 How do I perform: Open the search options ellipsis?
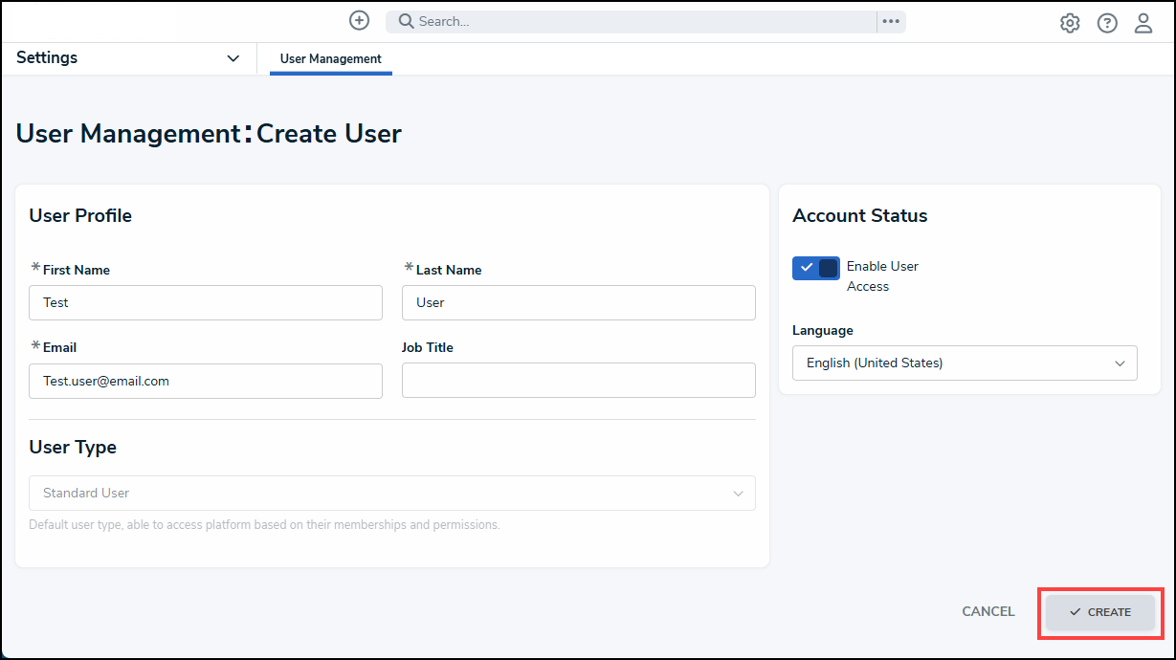[x=891, y=21]
